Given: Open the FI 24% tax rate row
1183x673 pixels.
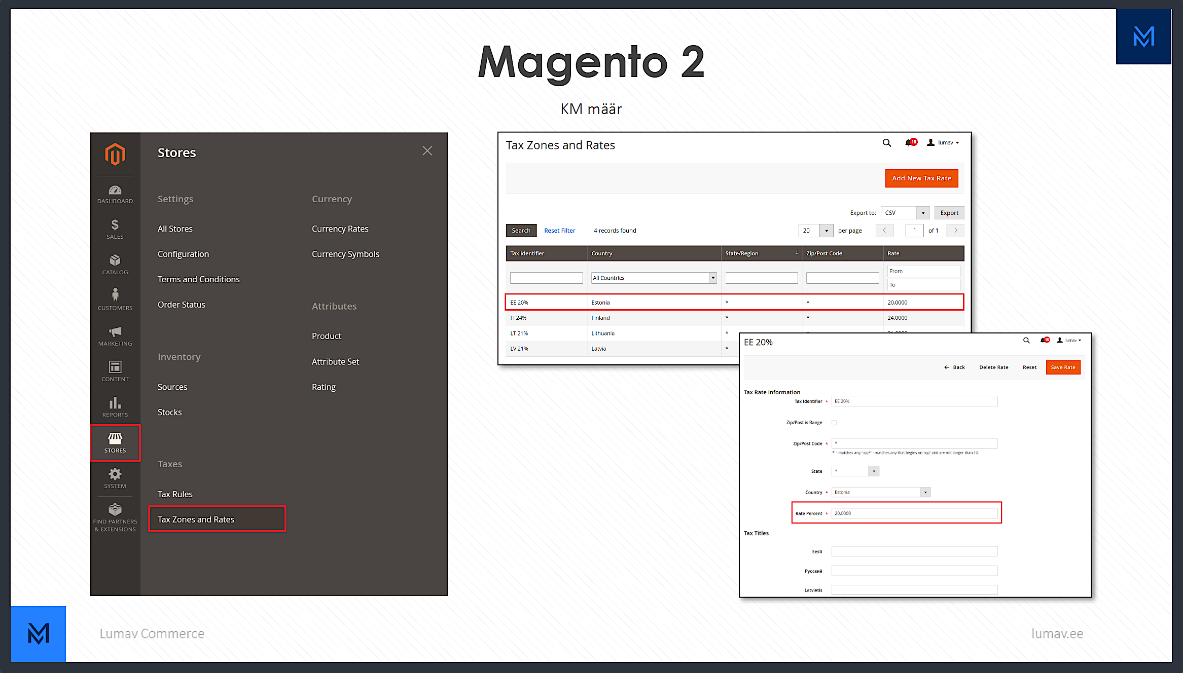Looking at the screenshot, I should point(734,318).
